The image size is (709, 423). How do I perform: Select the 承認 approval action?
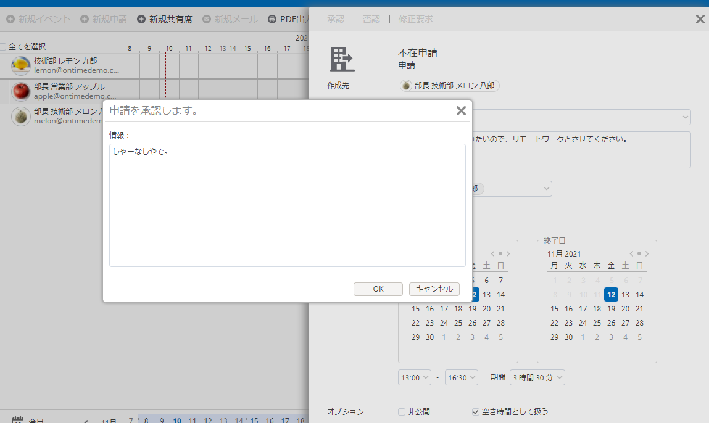point(335,18)
